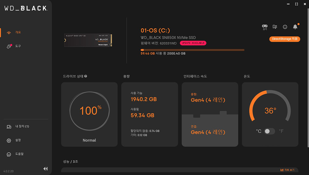Click the version number 4.0.2.20
The height and width of the screenshot is (175, 309).
pyautogui.click(x=8, y=171)
